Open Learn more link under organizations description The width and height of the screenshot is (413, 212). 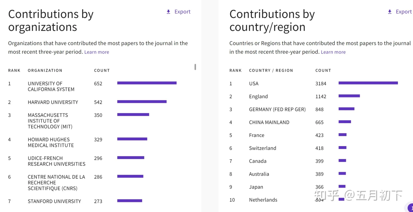click(x=97, y=52)
